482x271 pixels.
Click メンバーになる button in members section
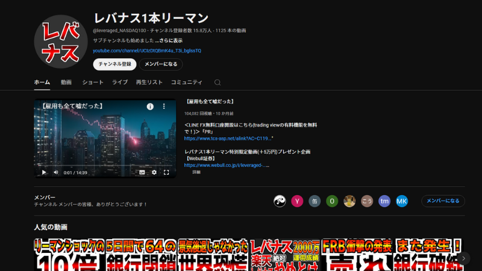click(x=443, y=201)
